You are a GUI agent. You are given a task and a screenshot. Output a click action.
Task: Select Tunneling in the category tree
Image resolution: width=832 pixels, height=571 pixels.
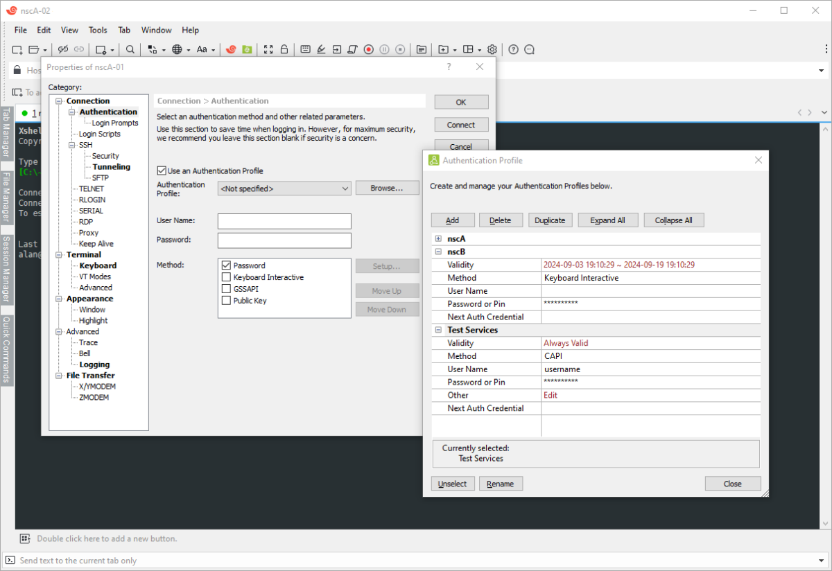111,167
